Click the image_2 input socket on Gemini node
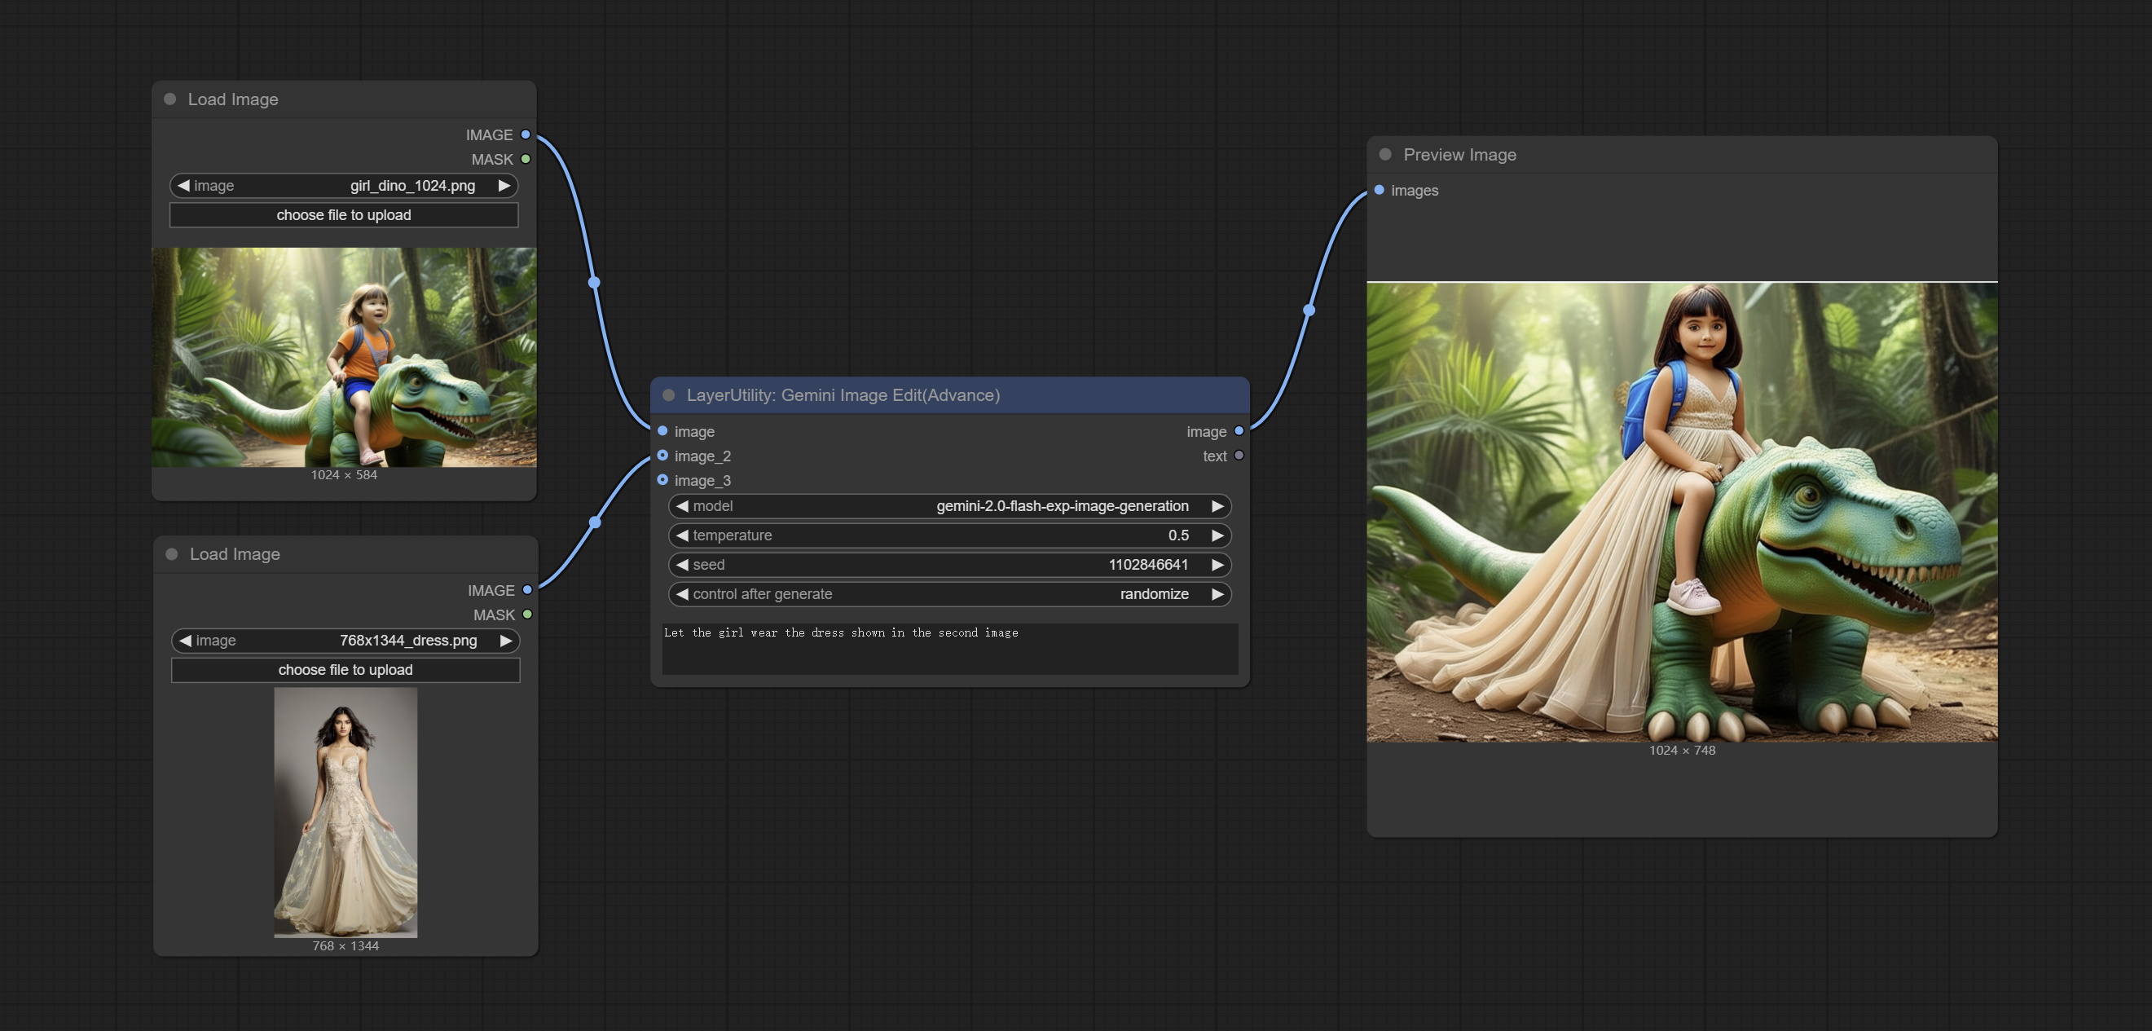The height and width of the screenshot is (1031, 2152). tap(662, 456)
